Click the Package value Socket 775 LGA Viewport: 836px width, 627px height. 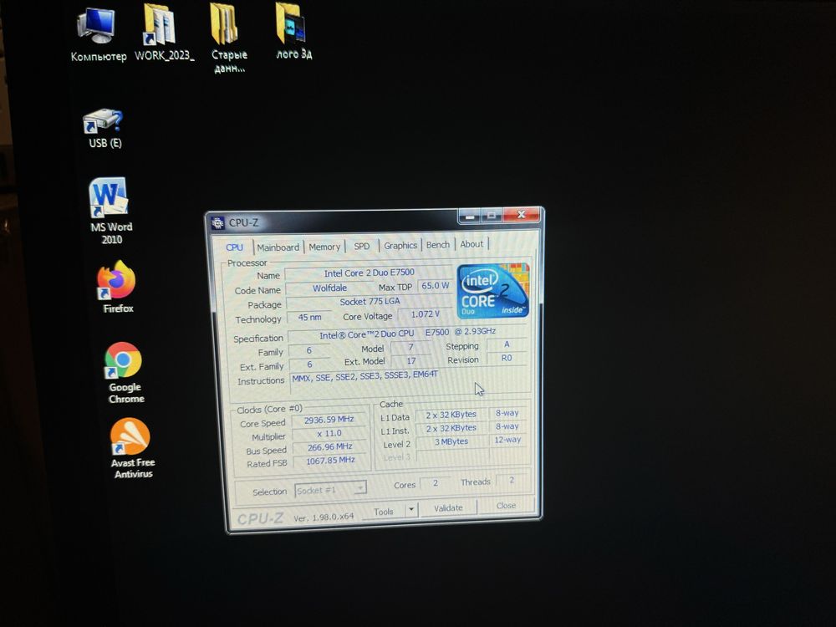(370, 302)
